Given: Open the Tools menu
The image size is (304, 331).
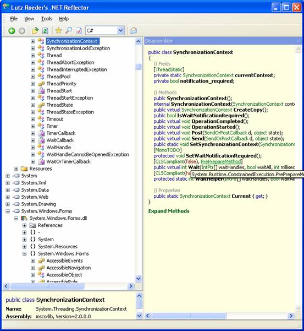Looking at the screenshot, I should coord(47,19).
